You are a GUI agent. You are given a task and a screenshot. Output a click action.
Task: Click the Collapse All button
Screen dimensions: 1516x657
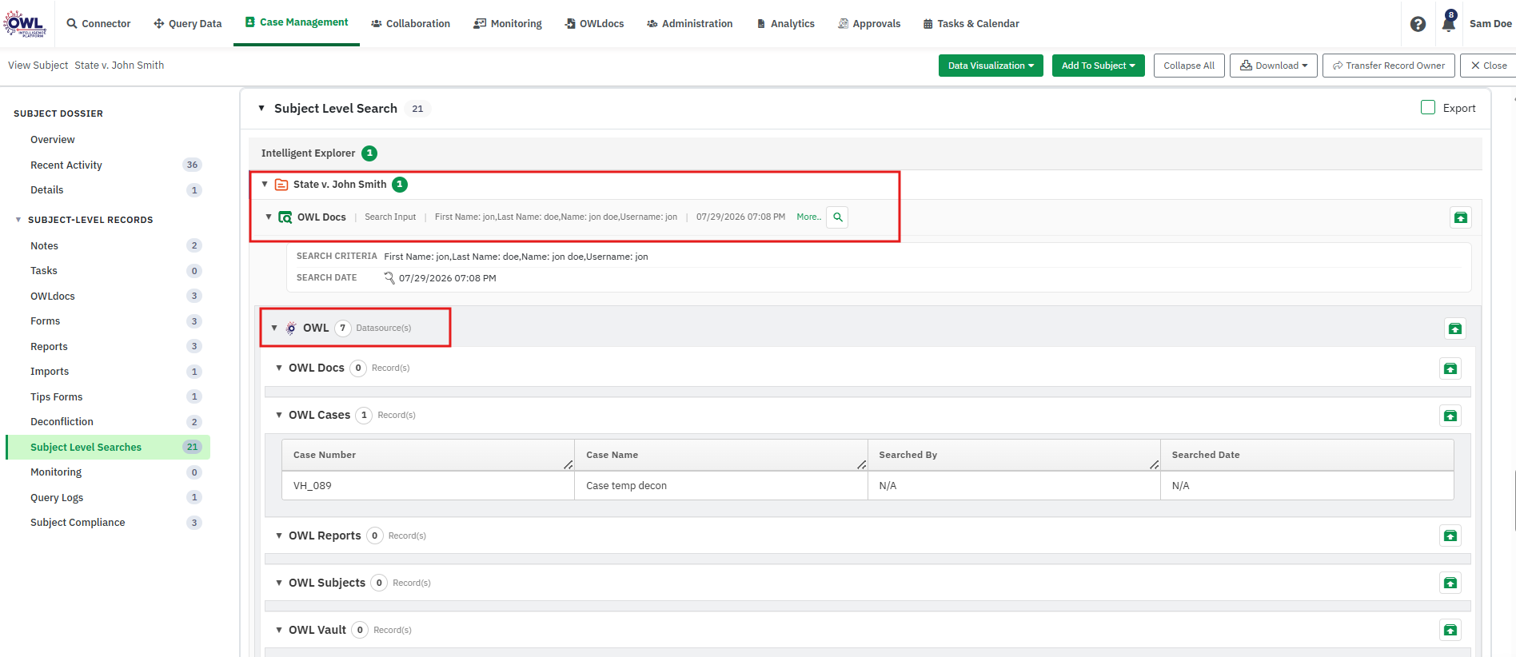click(x=1189, y=66)
